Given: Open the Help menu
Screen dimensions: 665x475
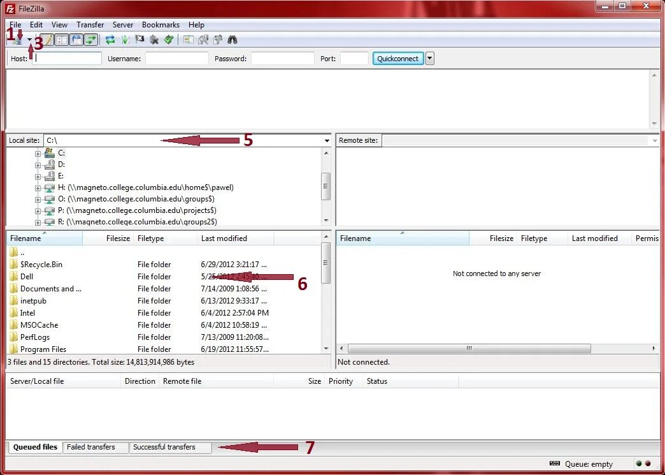Looking at the screenshot, I should pos(196,25).
